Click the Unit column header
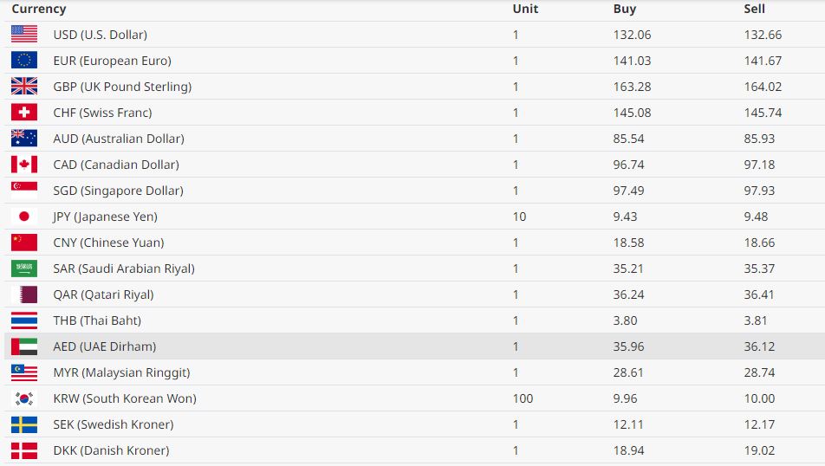825x466 pixels. click(525, 9)
